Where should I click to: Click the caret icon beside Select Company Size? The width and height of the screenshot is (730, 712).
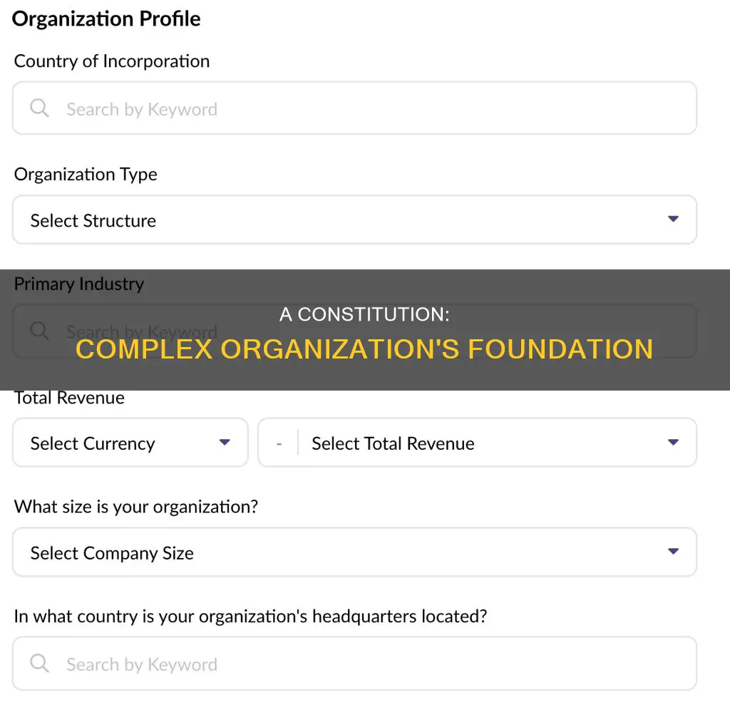[673, 552]
